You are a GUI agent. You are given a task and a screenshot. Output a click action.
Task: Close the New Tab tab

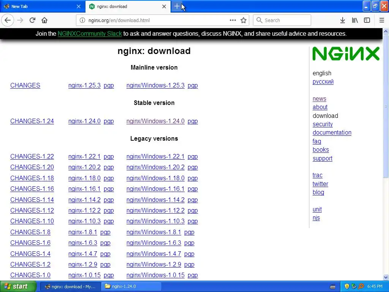tap(79, 6)
